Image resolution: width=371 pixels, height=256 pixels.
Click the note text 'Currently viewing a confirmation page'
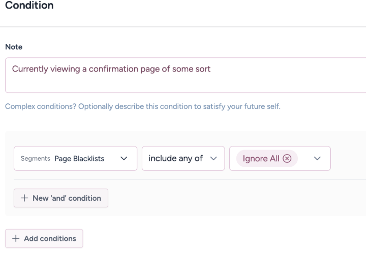pyautogui.click(x=111, y=69)
